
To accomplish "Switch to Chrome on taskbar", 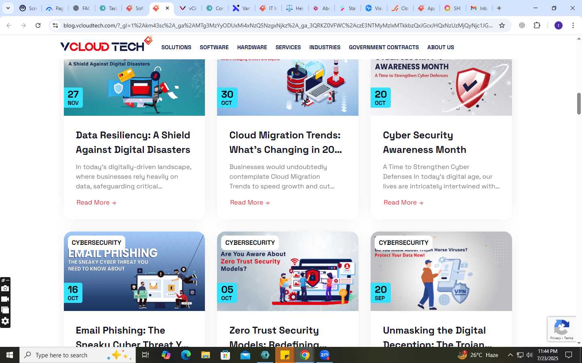I will [305, 355].
